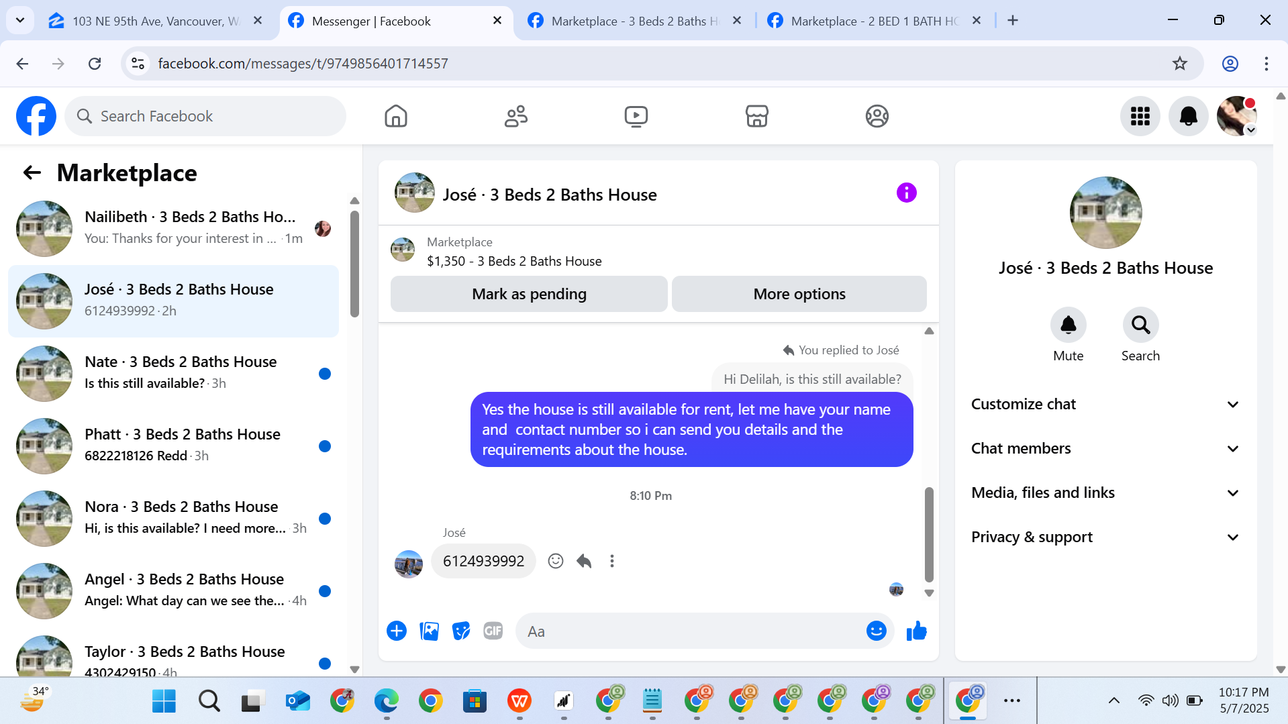Image resolution: width=1288 pixels, height=724 pixels.
Task: Open a new browser tab
Action: pos(1013,21)
